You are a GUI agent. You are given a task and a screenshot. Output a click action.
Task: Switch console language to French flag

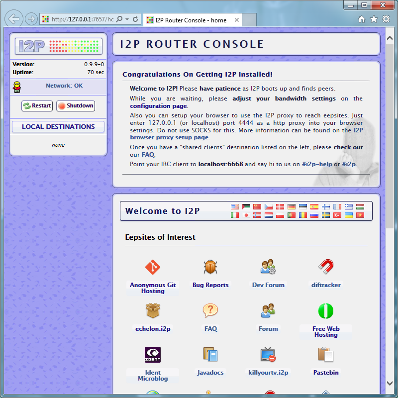coord(336,206)
